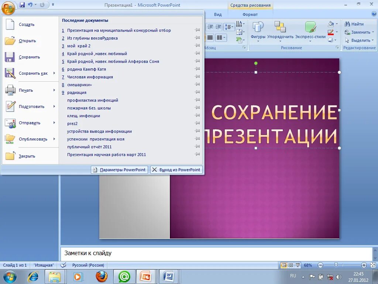Click the zoom out minus button
Image resolution: width=378 pixels, height=284 pixels.
coord(320,265)
